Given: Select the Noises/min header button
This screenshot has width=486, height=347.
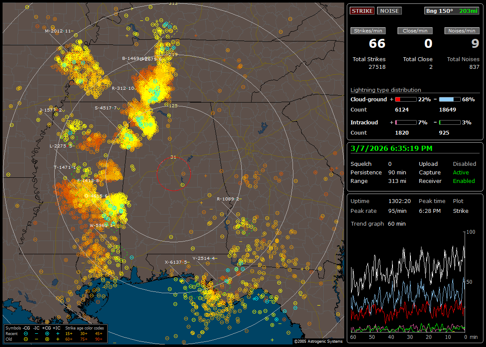Looking at the screenshot, I should 462,31.
